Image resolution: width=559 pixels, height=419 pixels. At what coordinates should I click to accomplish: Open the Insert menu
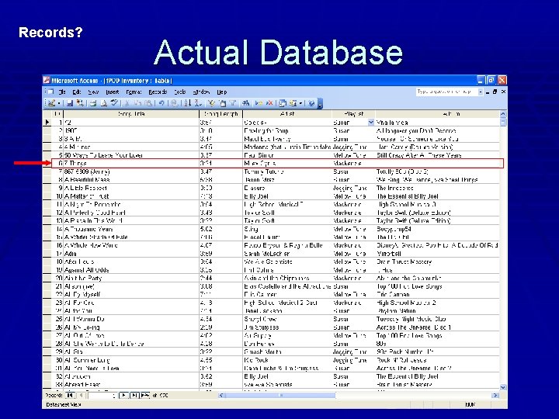click(x=113, y=92)
